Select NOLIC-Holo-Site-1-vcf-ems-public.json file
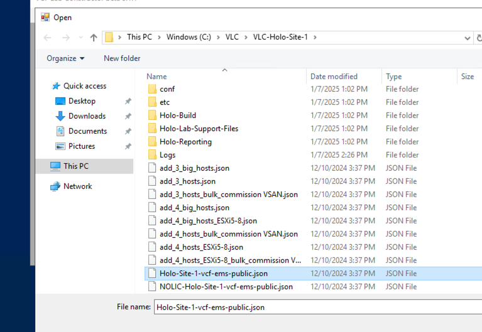482x332 pixels. coord(226,287)
